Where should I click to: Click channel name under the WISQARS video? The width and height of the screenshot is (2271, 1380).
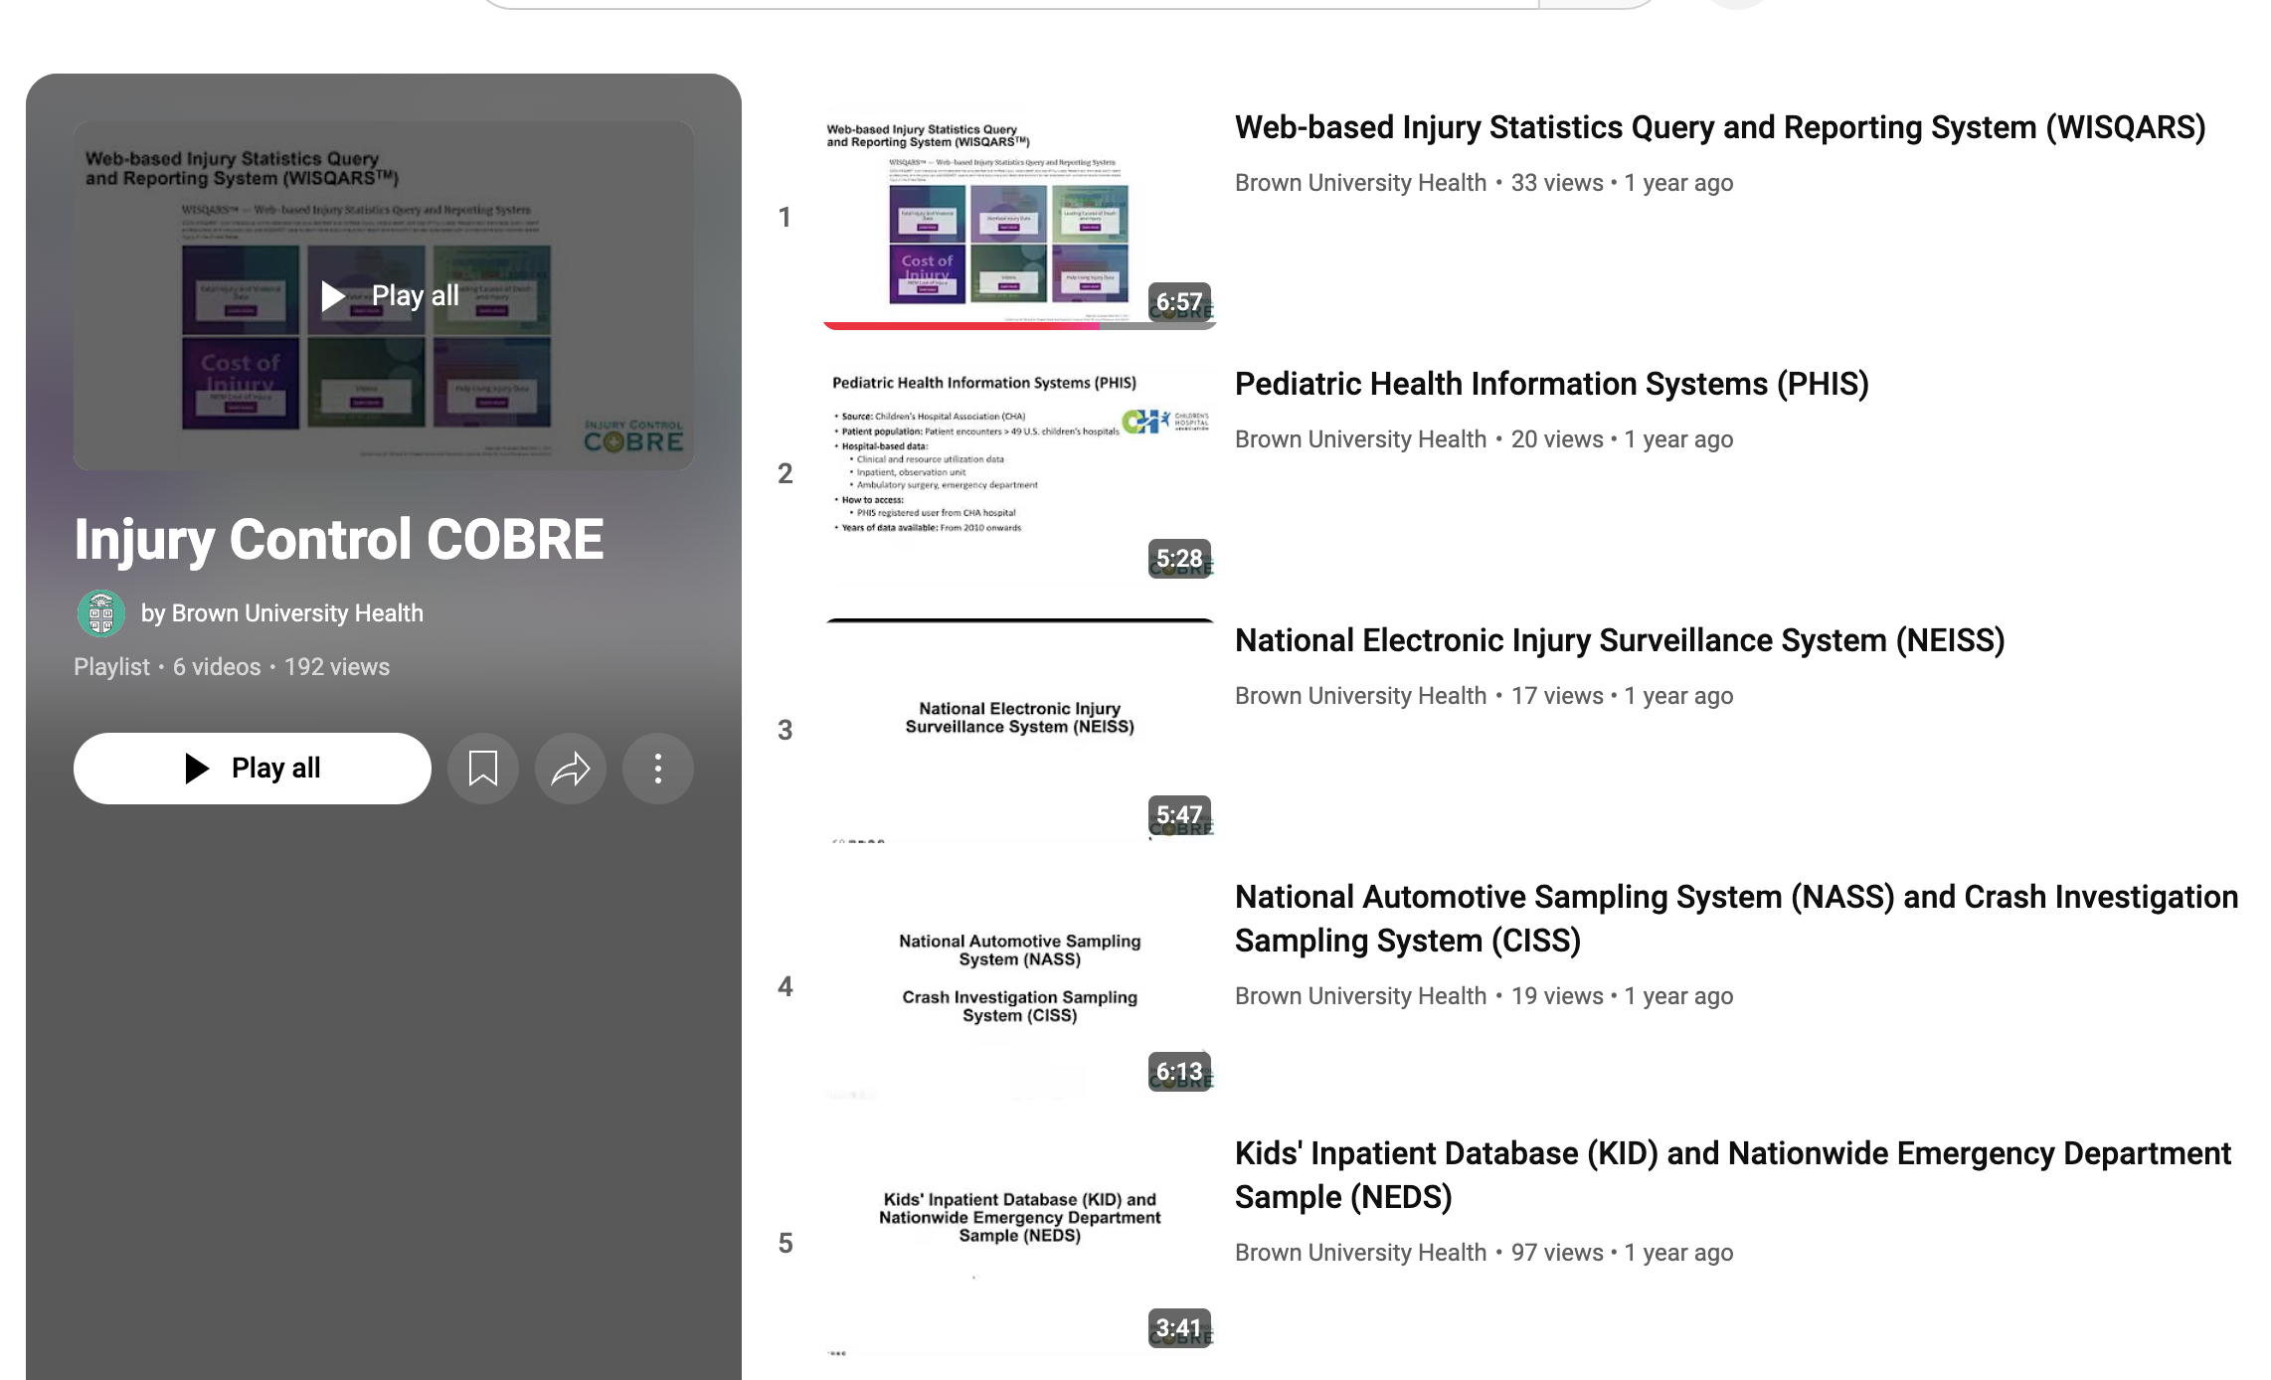point(1360,183)
